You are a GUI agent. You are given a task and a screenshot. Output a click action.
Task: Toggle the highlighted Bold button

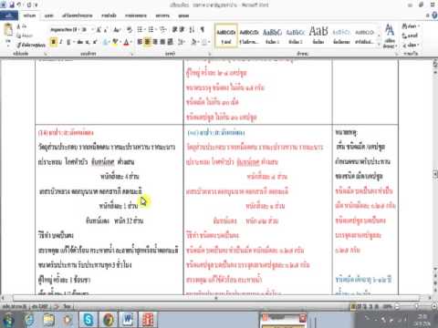[54, 42]
